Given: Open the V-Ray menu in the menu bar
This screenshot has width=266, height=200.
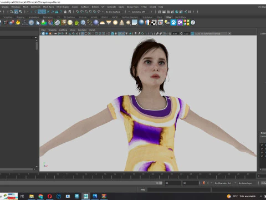Looking at the screenshot, I should [x=144, y=7].
